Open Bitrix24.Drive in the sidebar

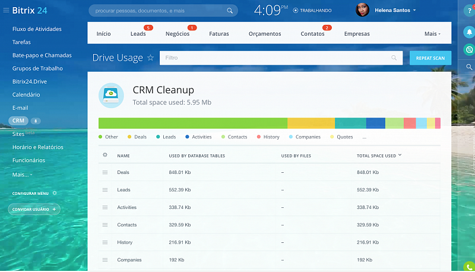(x=30, y=81)
